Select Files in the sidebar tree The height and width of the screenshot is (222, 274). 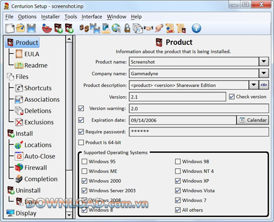(22, 76)
